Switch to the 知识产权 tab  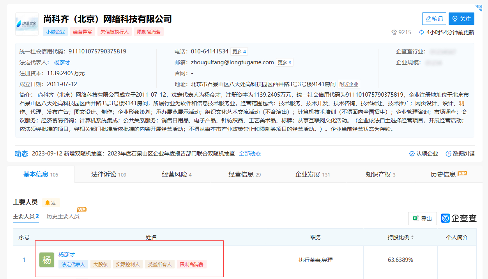[380, 175]
